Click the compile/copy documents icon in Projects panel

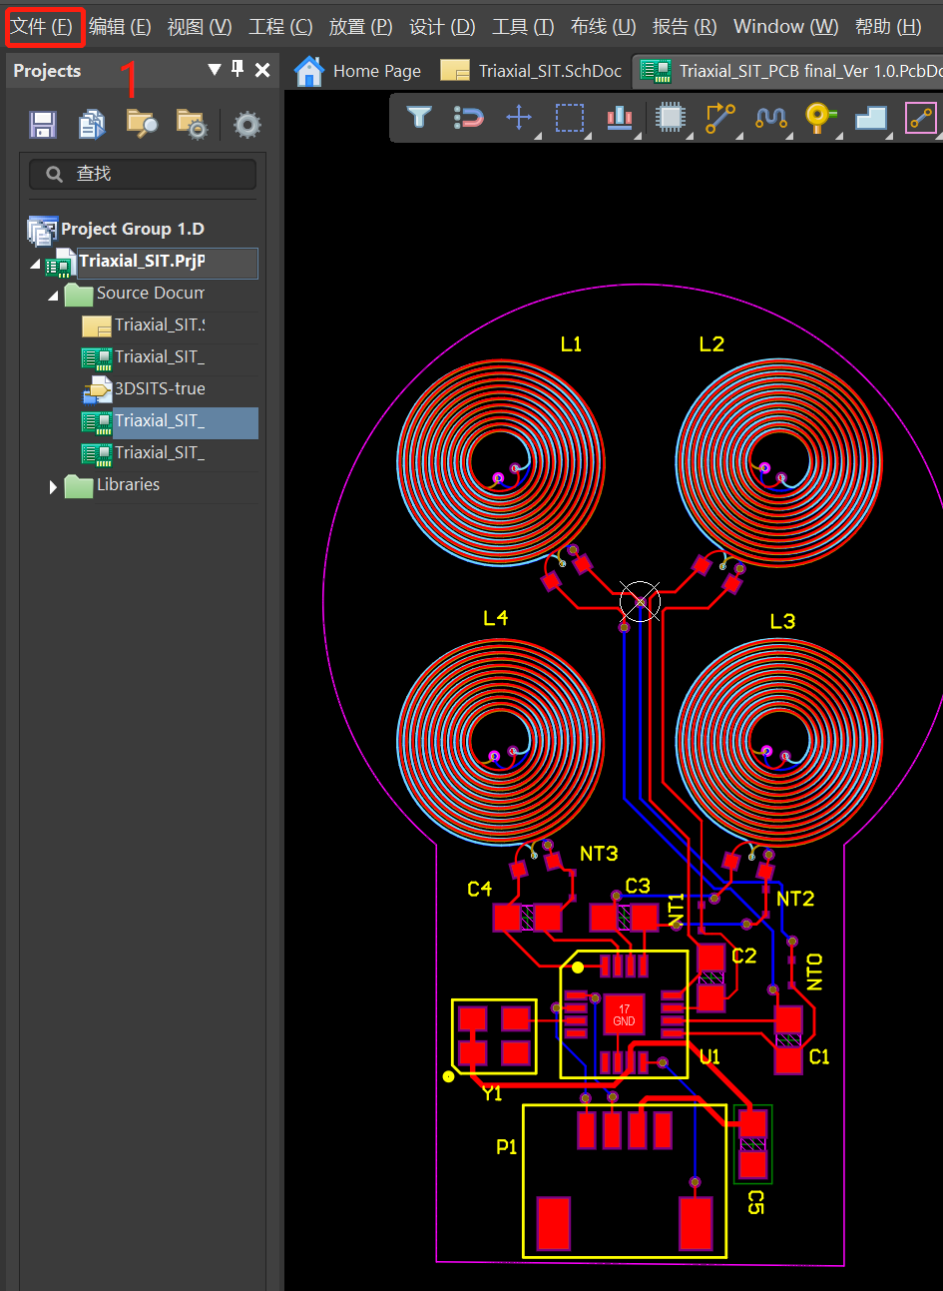92,124
